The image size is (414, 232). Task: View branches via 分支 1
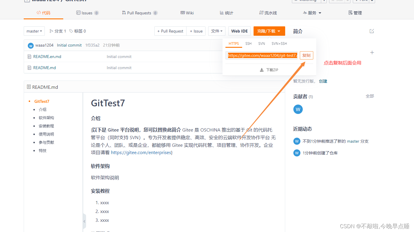[58, 31]
